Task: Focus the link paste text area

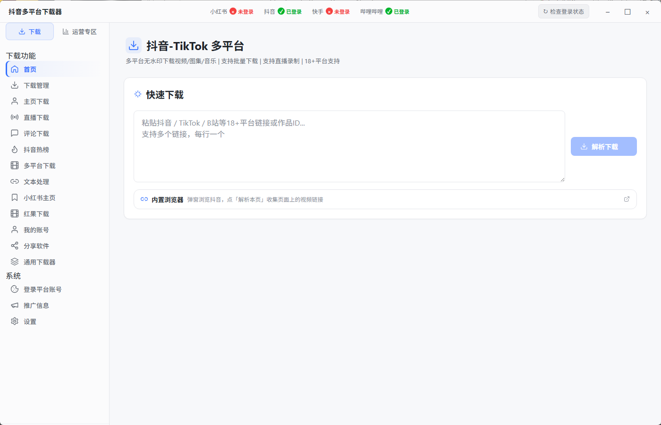Action: [x=349, y=146]
